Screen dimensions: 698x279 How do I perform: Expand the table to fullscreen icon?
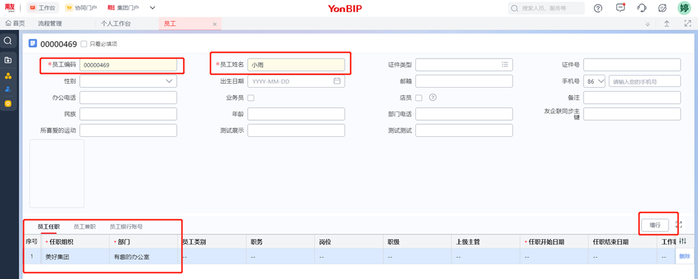pos(679,225)
